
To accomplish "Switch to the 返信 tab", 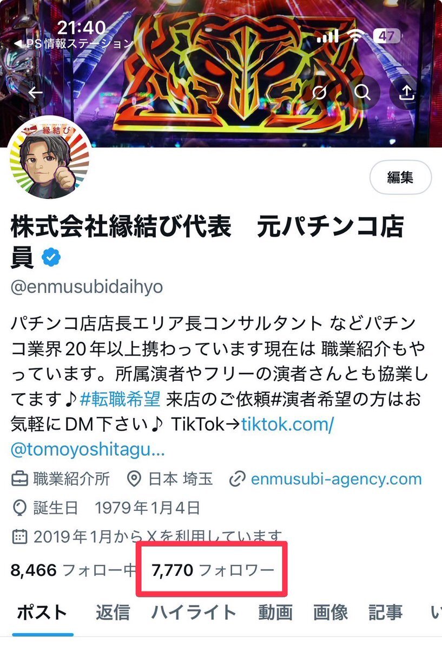I will click(x=113, y=613).
